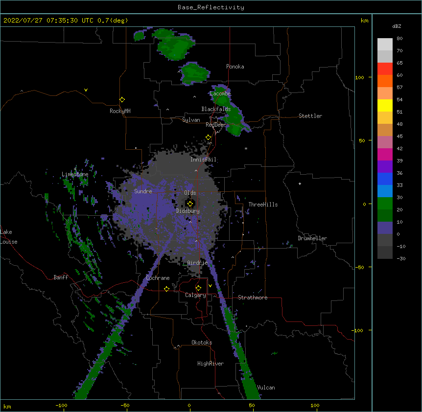Screen dimensions: 422x412
Task: Select the Innisfail label
Action: tap(203, 160)
